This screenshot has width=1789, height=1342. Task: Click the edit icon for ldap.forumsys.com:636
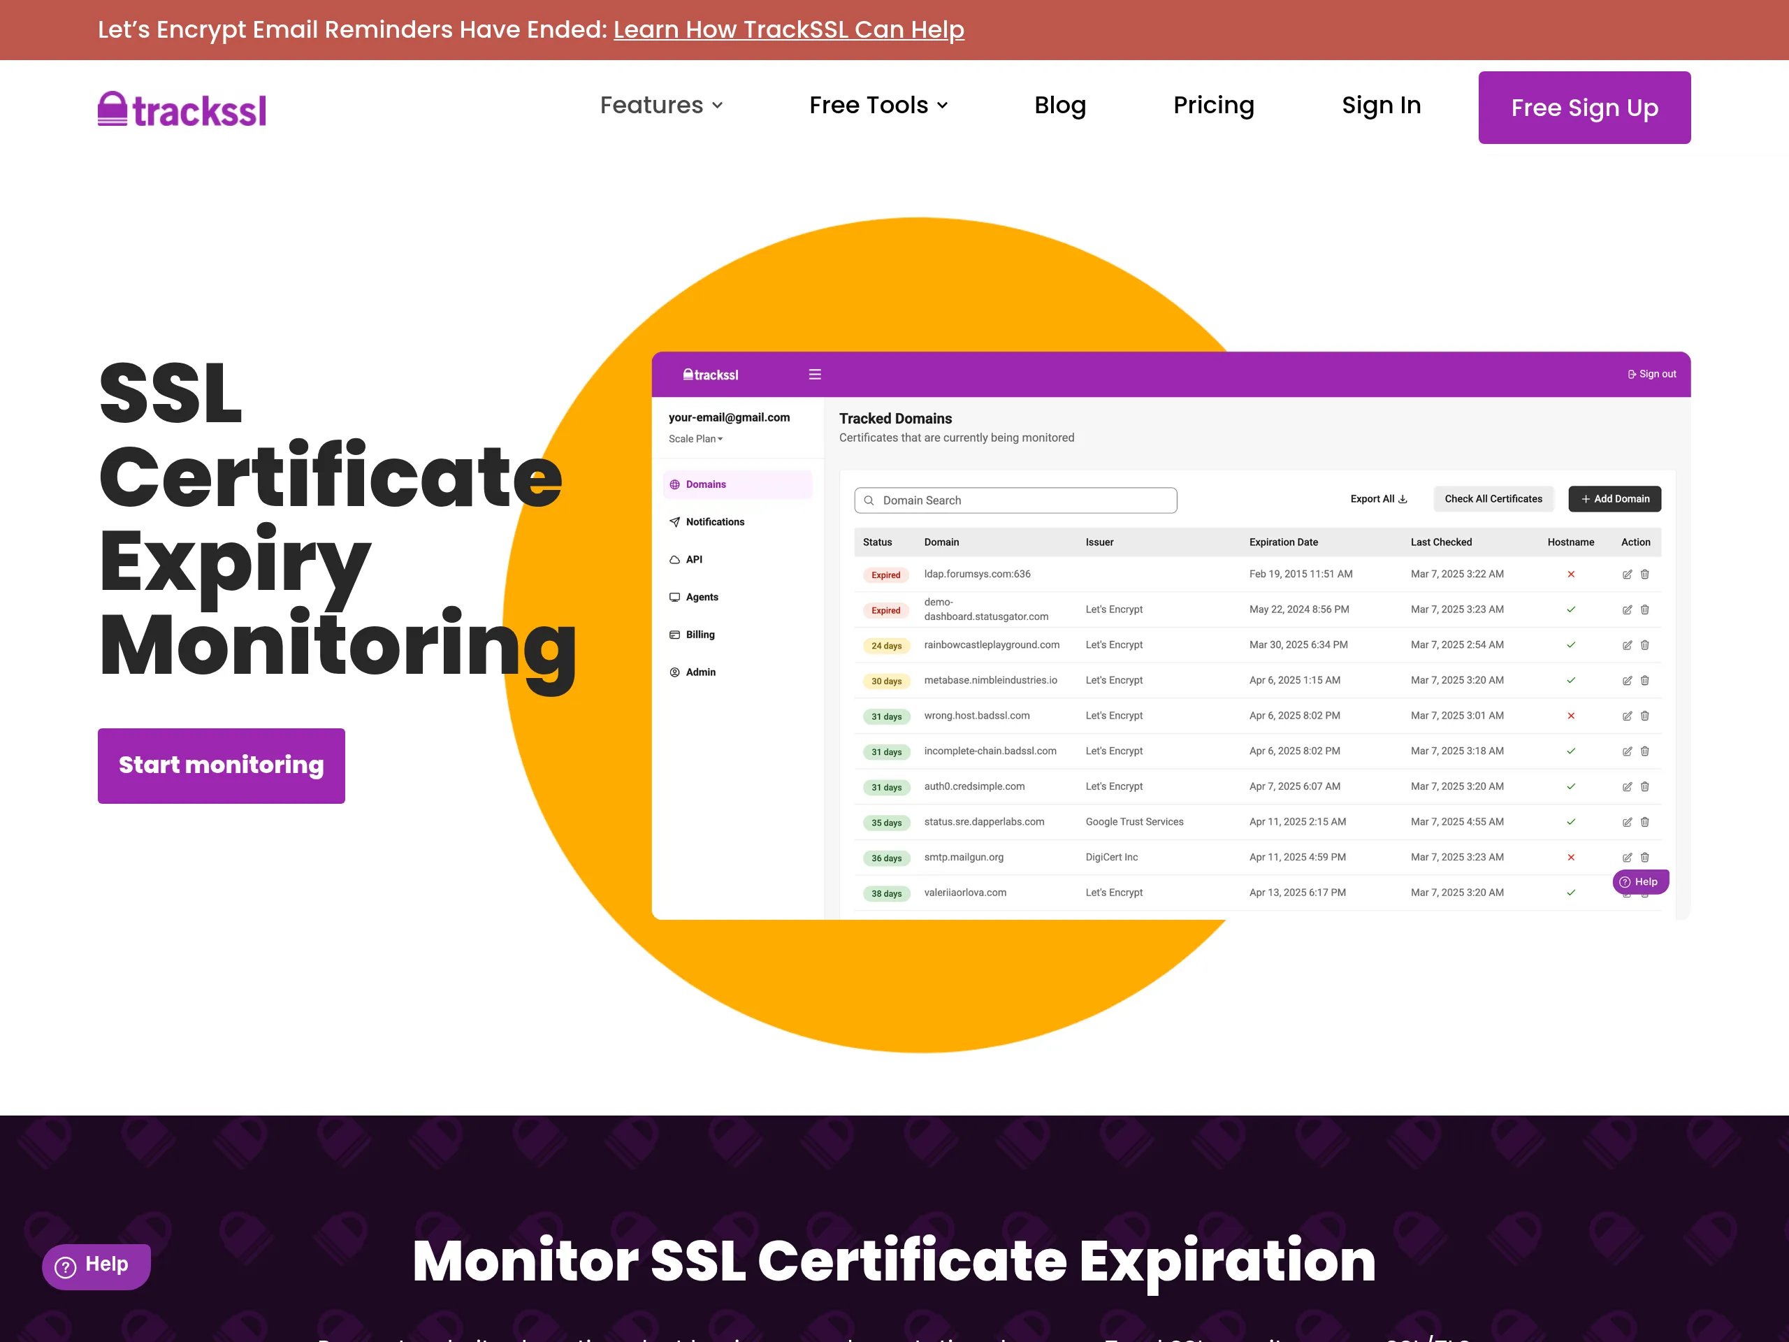[1626, 575]
